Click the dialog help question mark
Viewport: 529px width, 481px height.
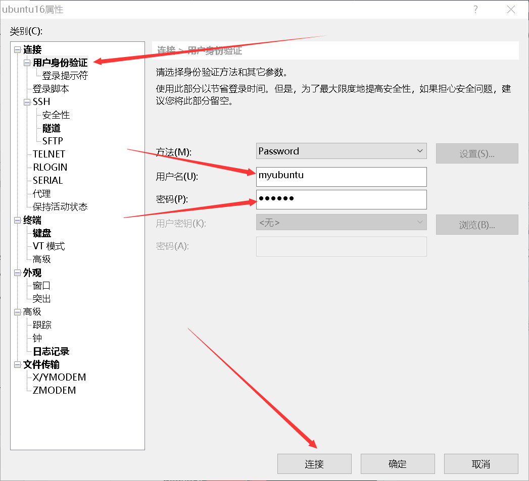(x=475, y=10)
